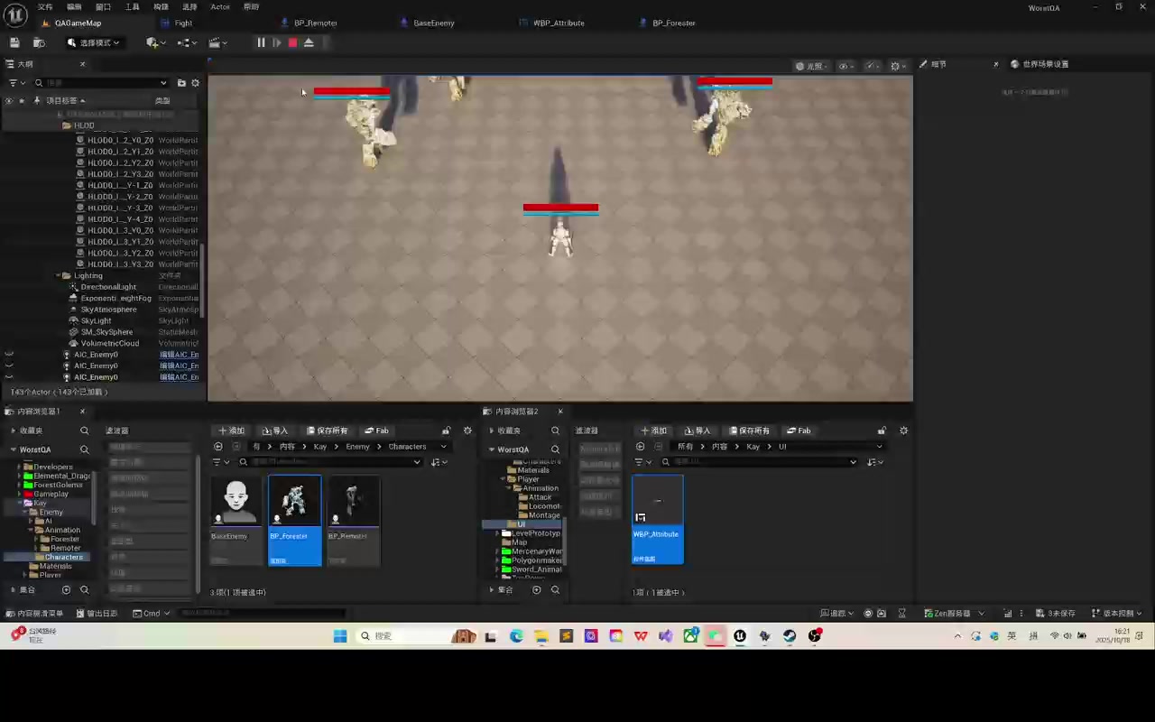Screen dimensions: 1155x722
Task: Click Save All in Content Browser 2
Action: coord(749,430)
